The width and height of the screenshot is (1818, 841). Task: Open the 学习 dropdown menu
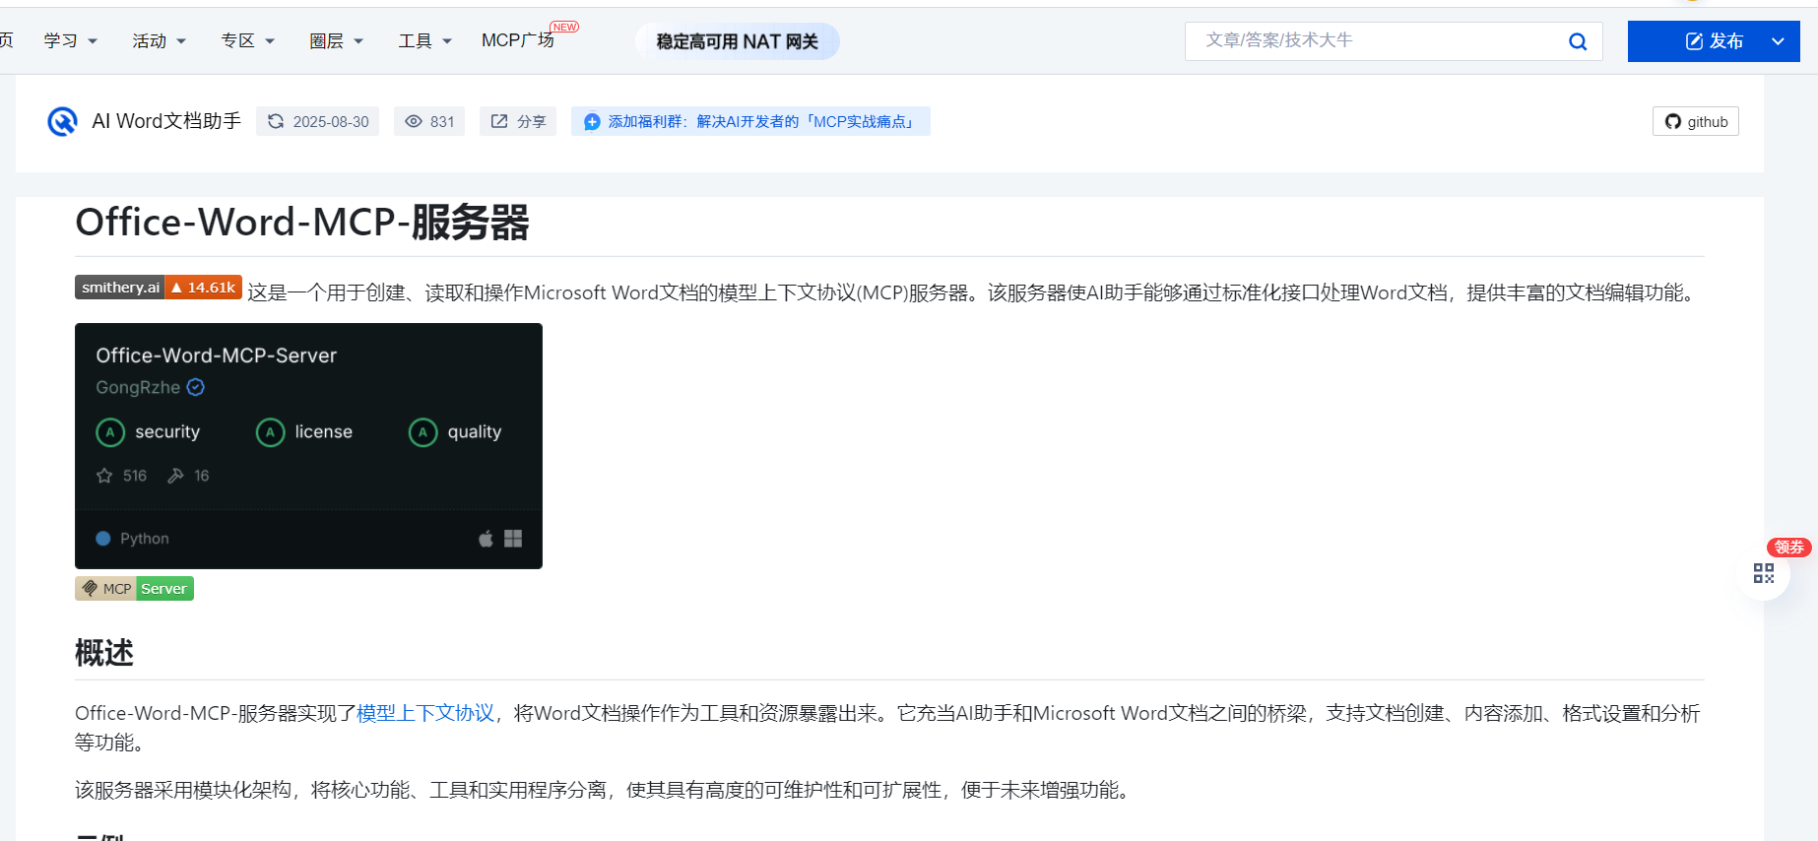click(71, 40)
